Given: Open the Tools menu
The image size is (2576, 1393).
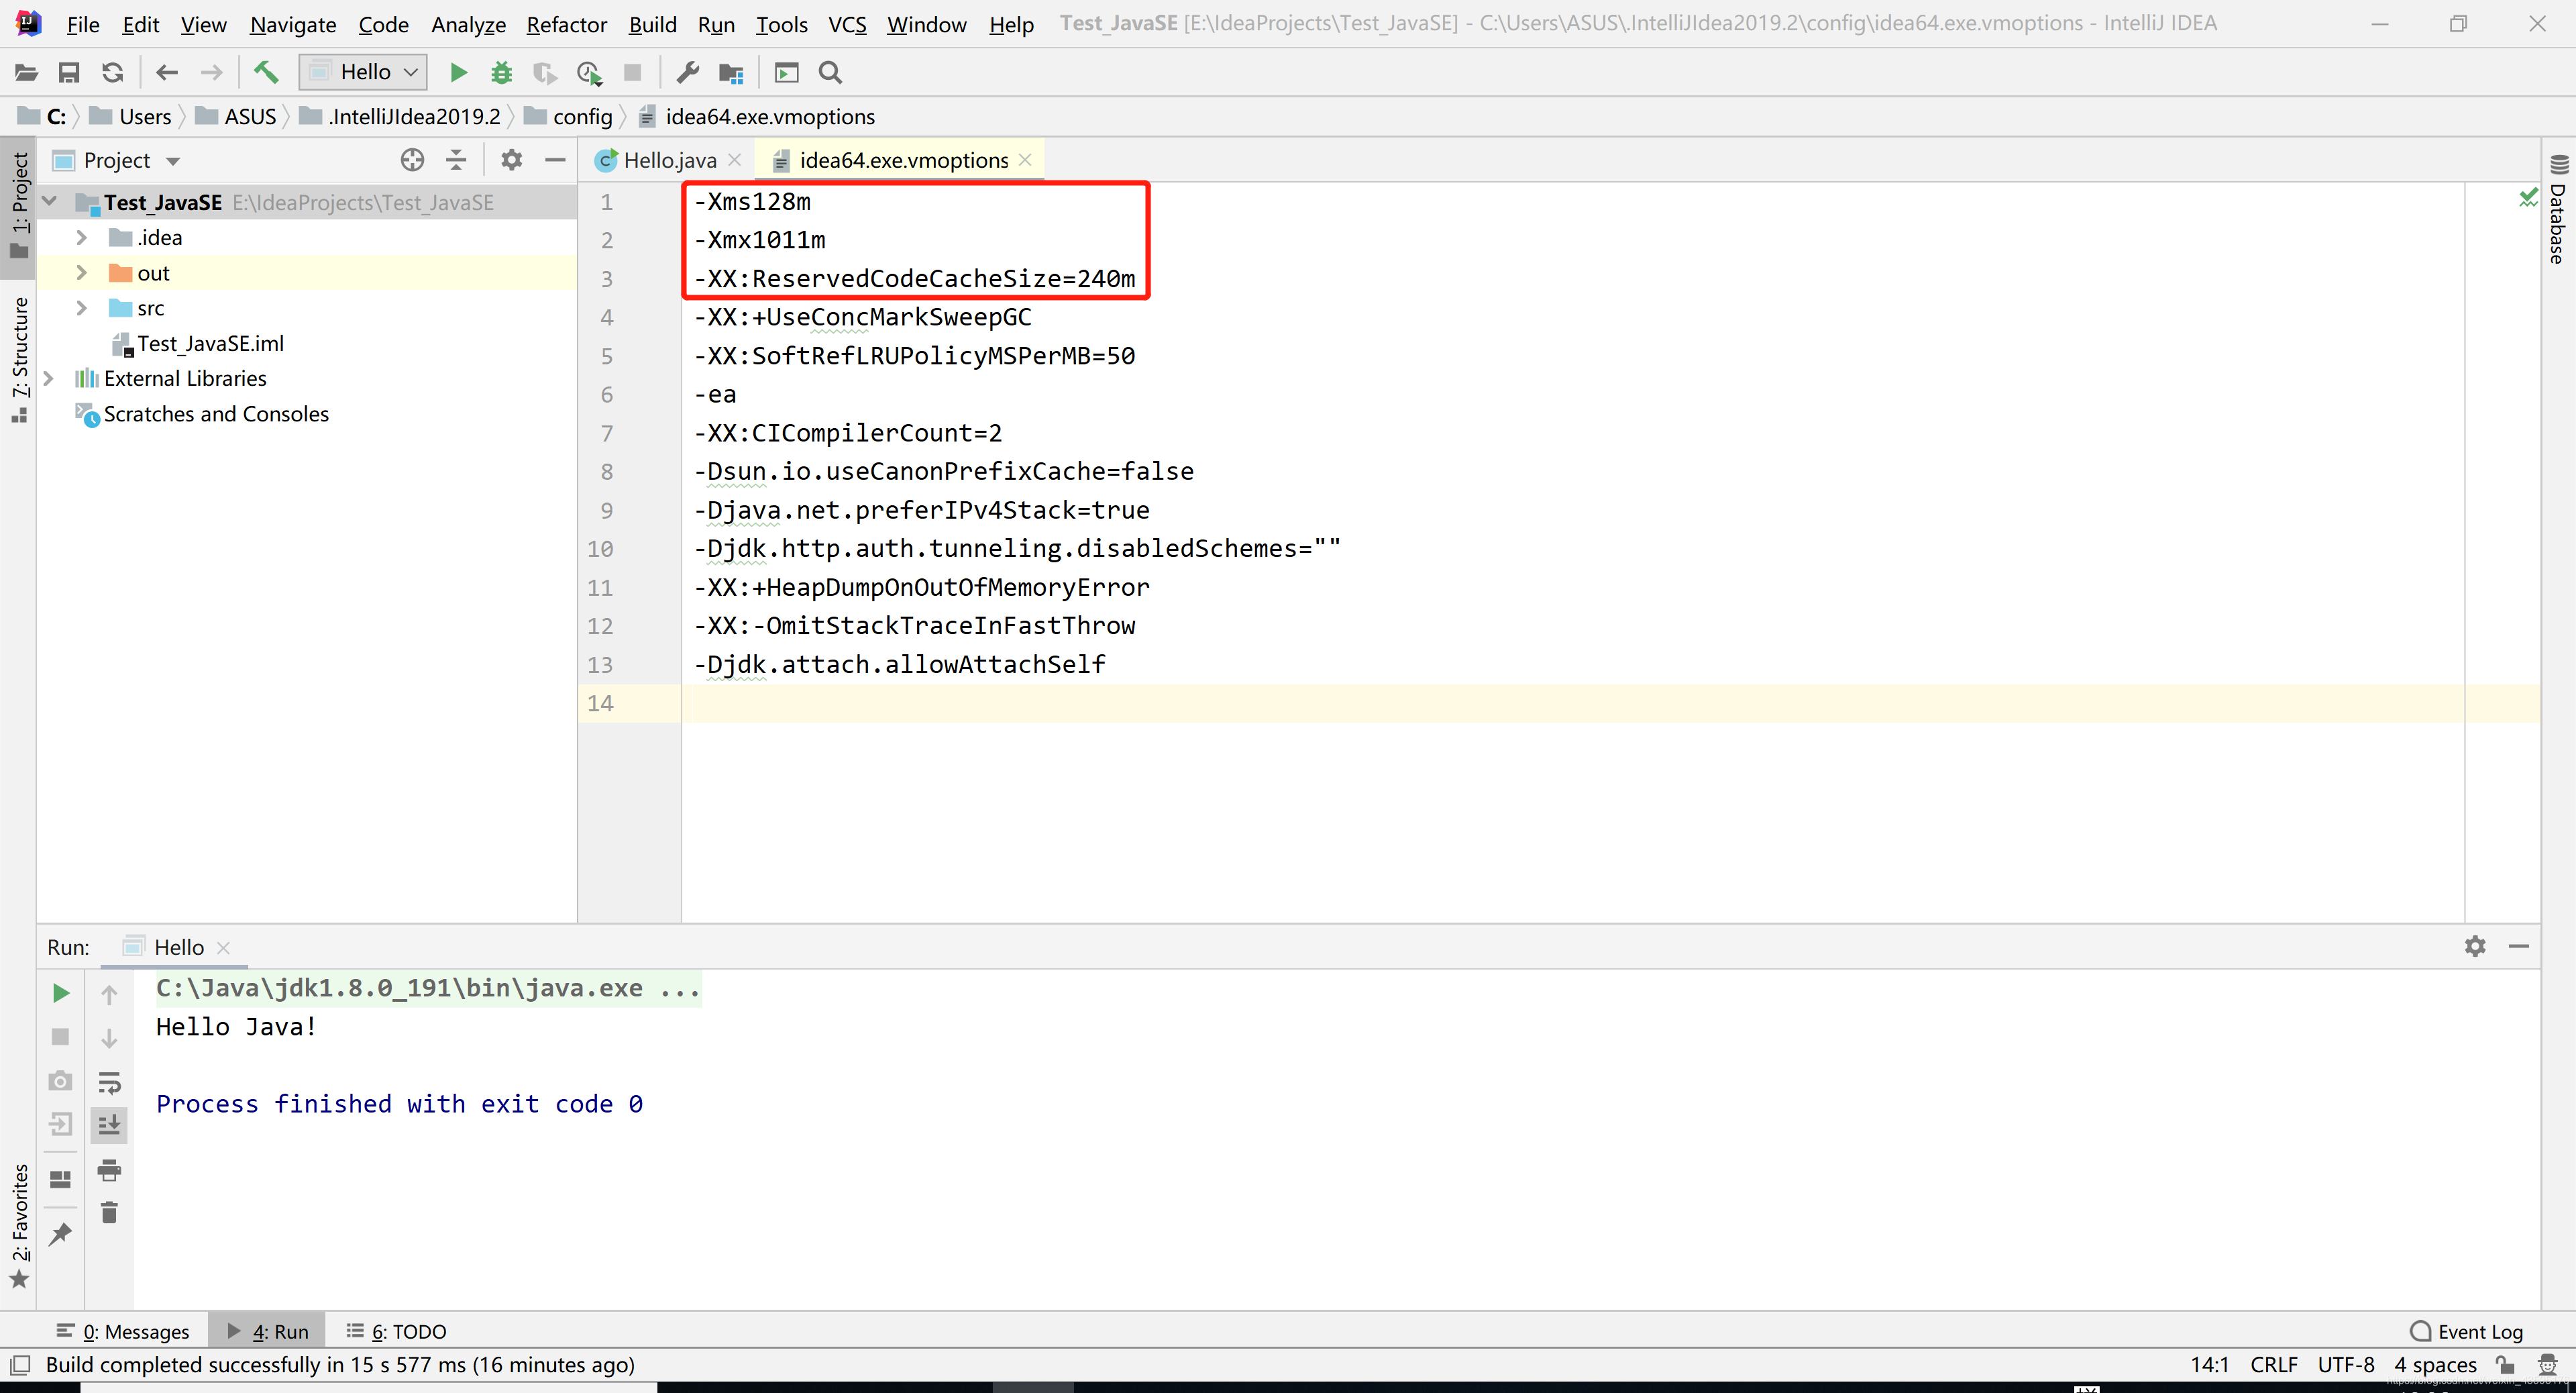Looking at the screenshot, I should [781, 24].
